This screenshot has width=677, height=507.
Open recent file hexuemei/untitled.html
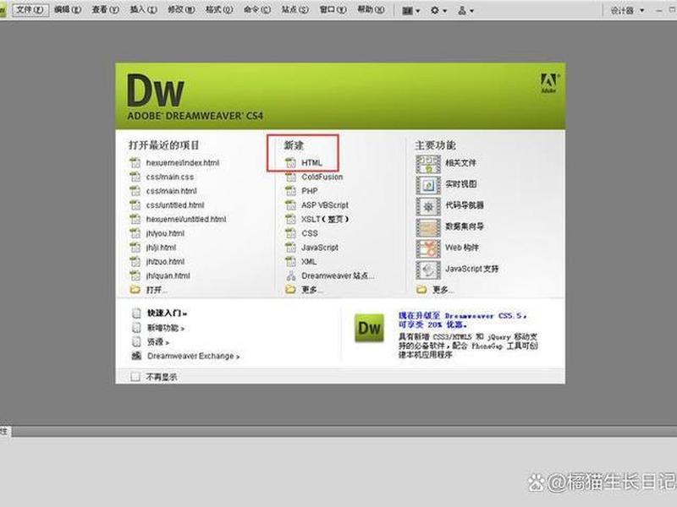point(185,219)
